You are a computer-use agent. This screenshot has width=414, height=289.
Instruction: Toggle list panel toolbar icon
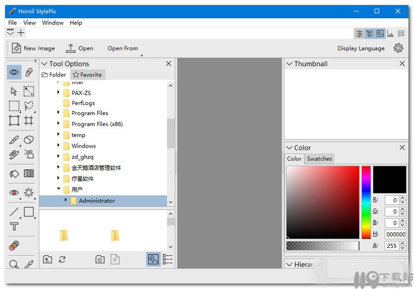[x=401, y=34]
